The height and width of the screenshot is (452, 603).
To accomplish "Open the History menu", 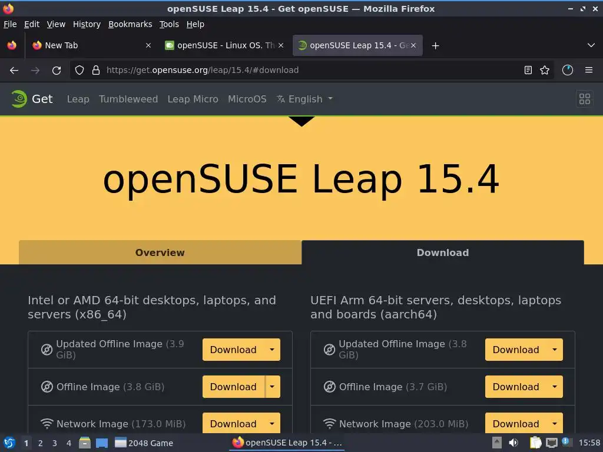I will pyautogui.click(x=87, y=24).
